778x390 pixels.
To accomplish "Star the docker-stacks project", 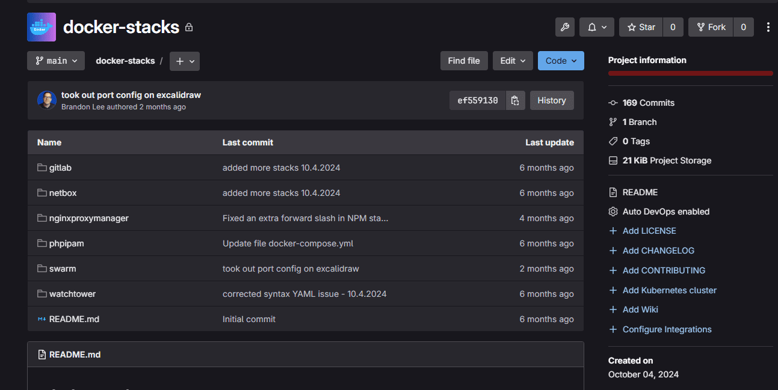I will pyautogui.click(x=641, y=27).
